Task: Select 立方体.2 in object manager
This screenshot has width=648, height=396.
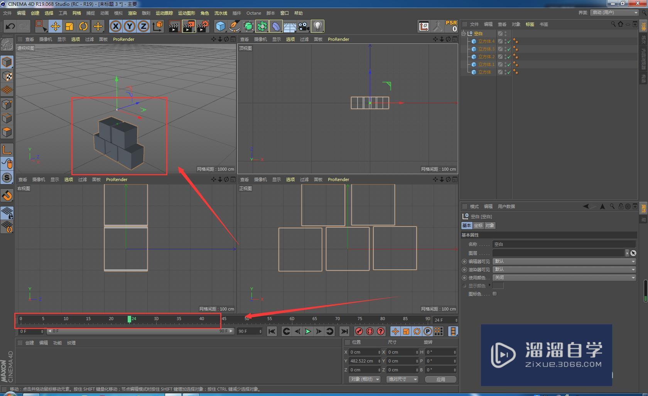Action: pyautogui.click(x=486, y=57)
